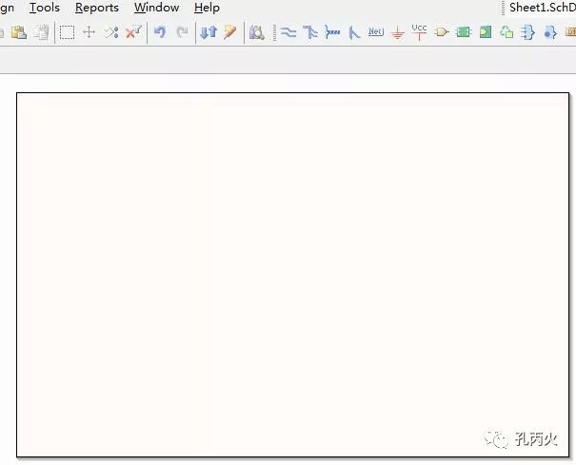576x465 pixels.
Task: Choose the Place Net Label tool
Action: point(375,32)
